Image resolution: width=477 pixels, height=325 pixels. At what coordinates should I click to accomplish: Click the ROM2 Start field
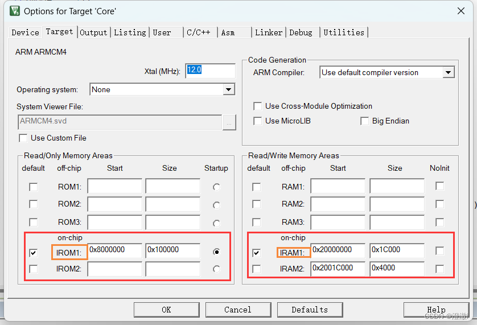pyautogui.click(x=114, y=204)
